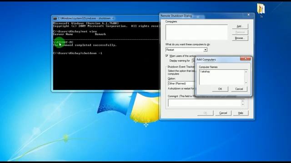Click the Comment field scroll up arrow
This screenshot has height=163, width=291.
pyautogui.click(x=243, y=101)
